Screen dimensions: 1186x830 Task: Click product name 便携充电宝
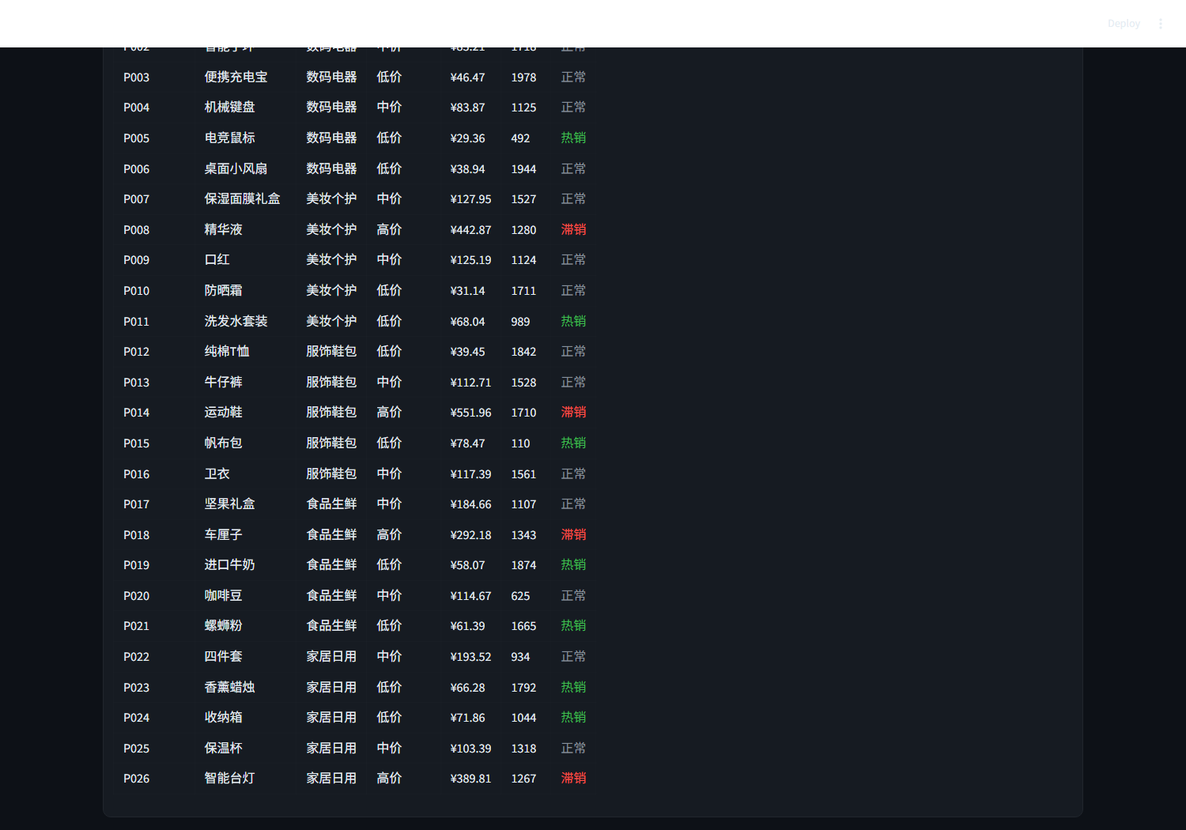coord(236,77)
